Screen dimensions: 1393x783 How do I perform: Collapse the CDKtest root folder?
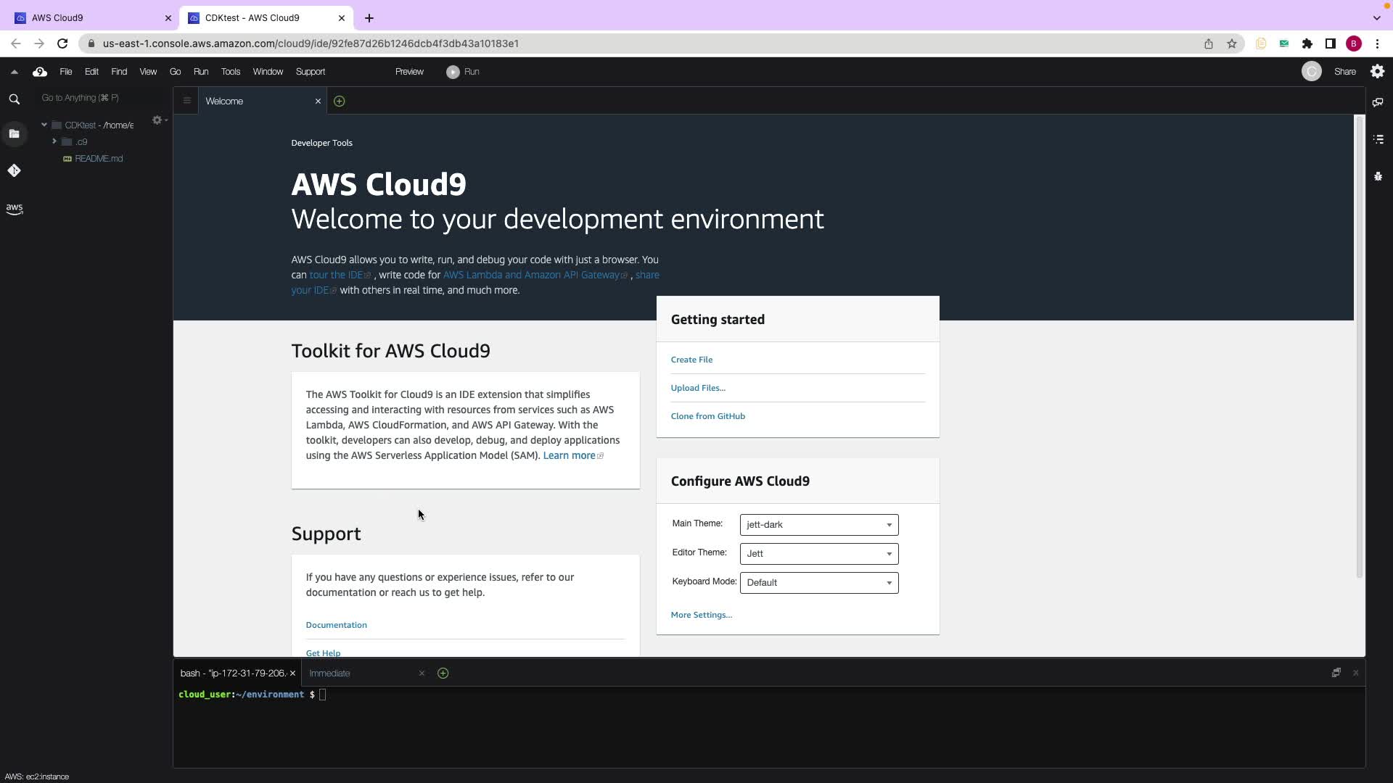pos(44,125)
